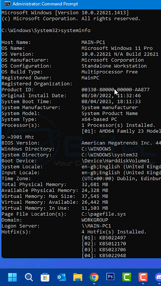Click the Administrator: Command Prompt title bar

coord(80,4)
